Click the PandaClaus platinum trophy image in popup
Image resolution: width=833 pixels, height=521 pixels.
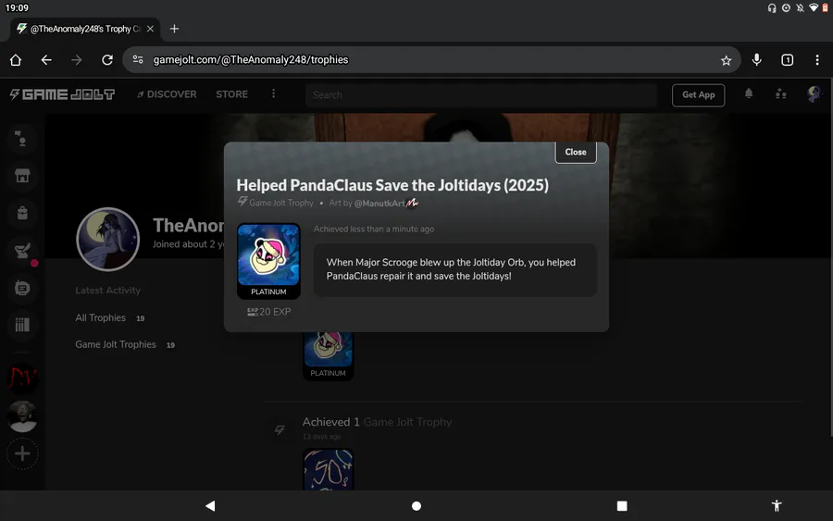[268, 254]
